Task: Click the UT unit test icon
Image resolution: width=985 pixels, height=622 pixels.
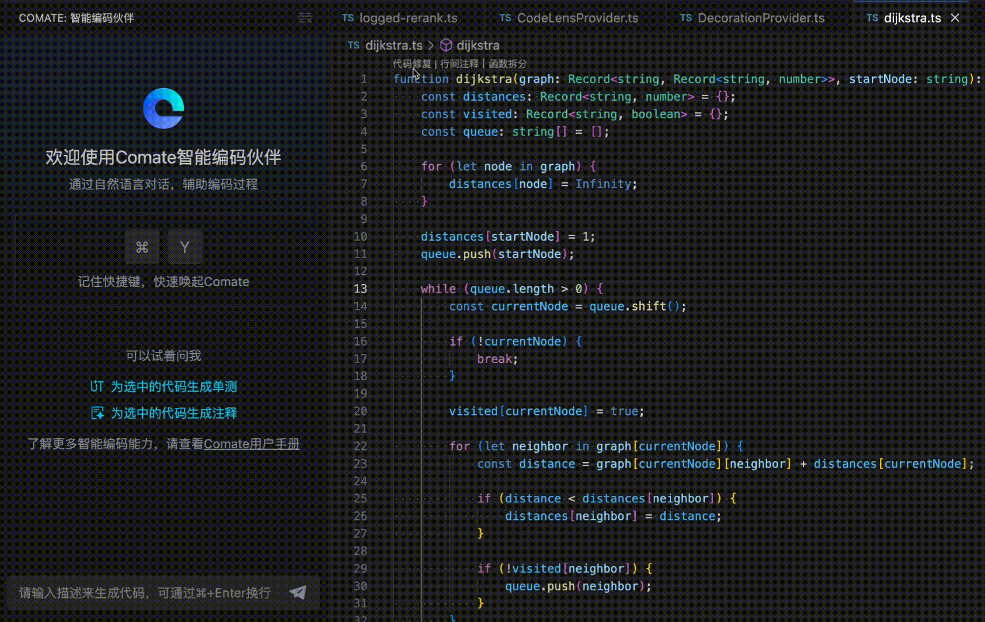Action: coord(97,386)
